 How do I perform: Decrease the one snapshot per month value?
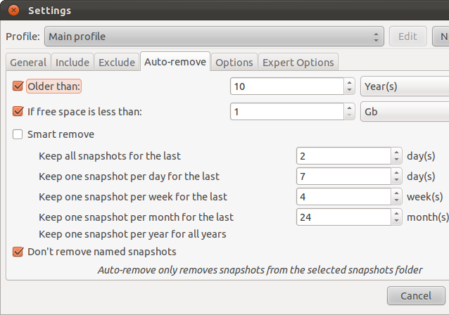pyautogui.click(x=396, y=221)
